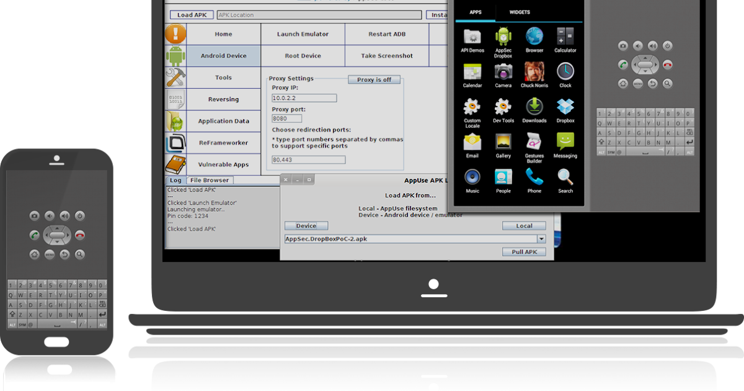Click MENU button on the standalone phone mockup
Screen dimensions: 744x391
[x=50, y=254]
